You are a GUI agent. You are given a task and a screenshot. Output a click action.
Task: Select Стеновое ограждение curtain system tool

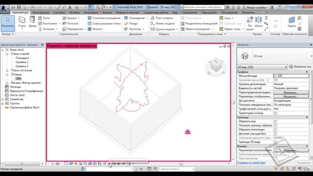click(x=104, y=18)
